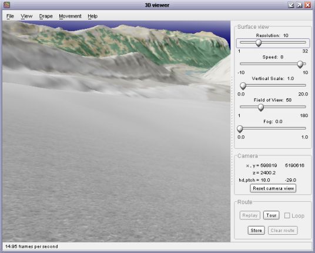Click the Speed: 8 label
The height and width of the screenshot is (253, 315).
273,57
